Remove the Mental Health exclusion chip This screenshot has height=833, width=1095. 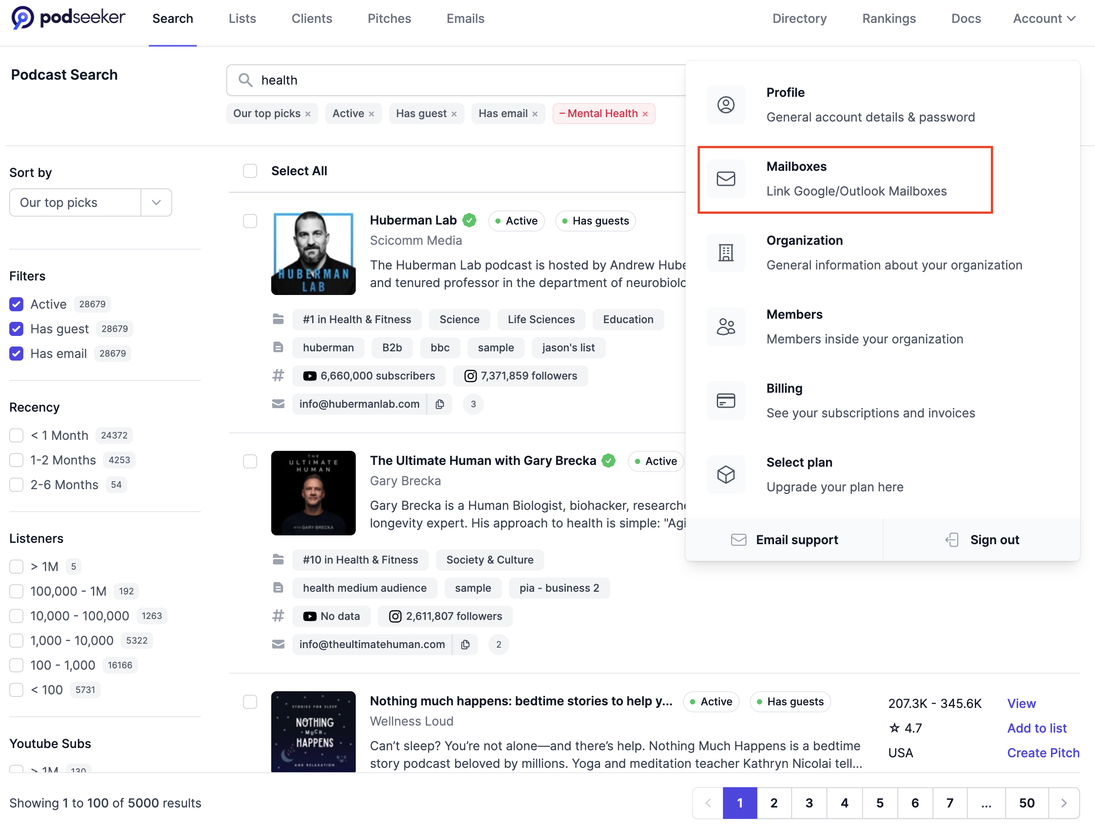coord(645,114)
